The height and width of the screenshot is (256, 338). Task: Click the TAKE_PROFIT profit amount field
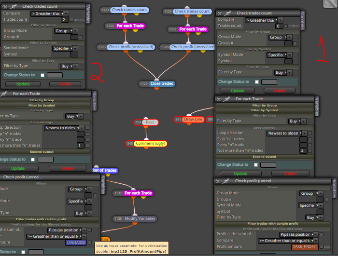(305, 247)
